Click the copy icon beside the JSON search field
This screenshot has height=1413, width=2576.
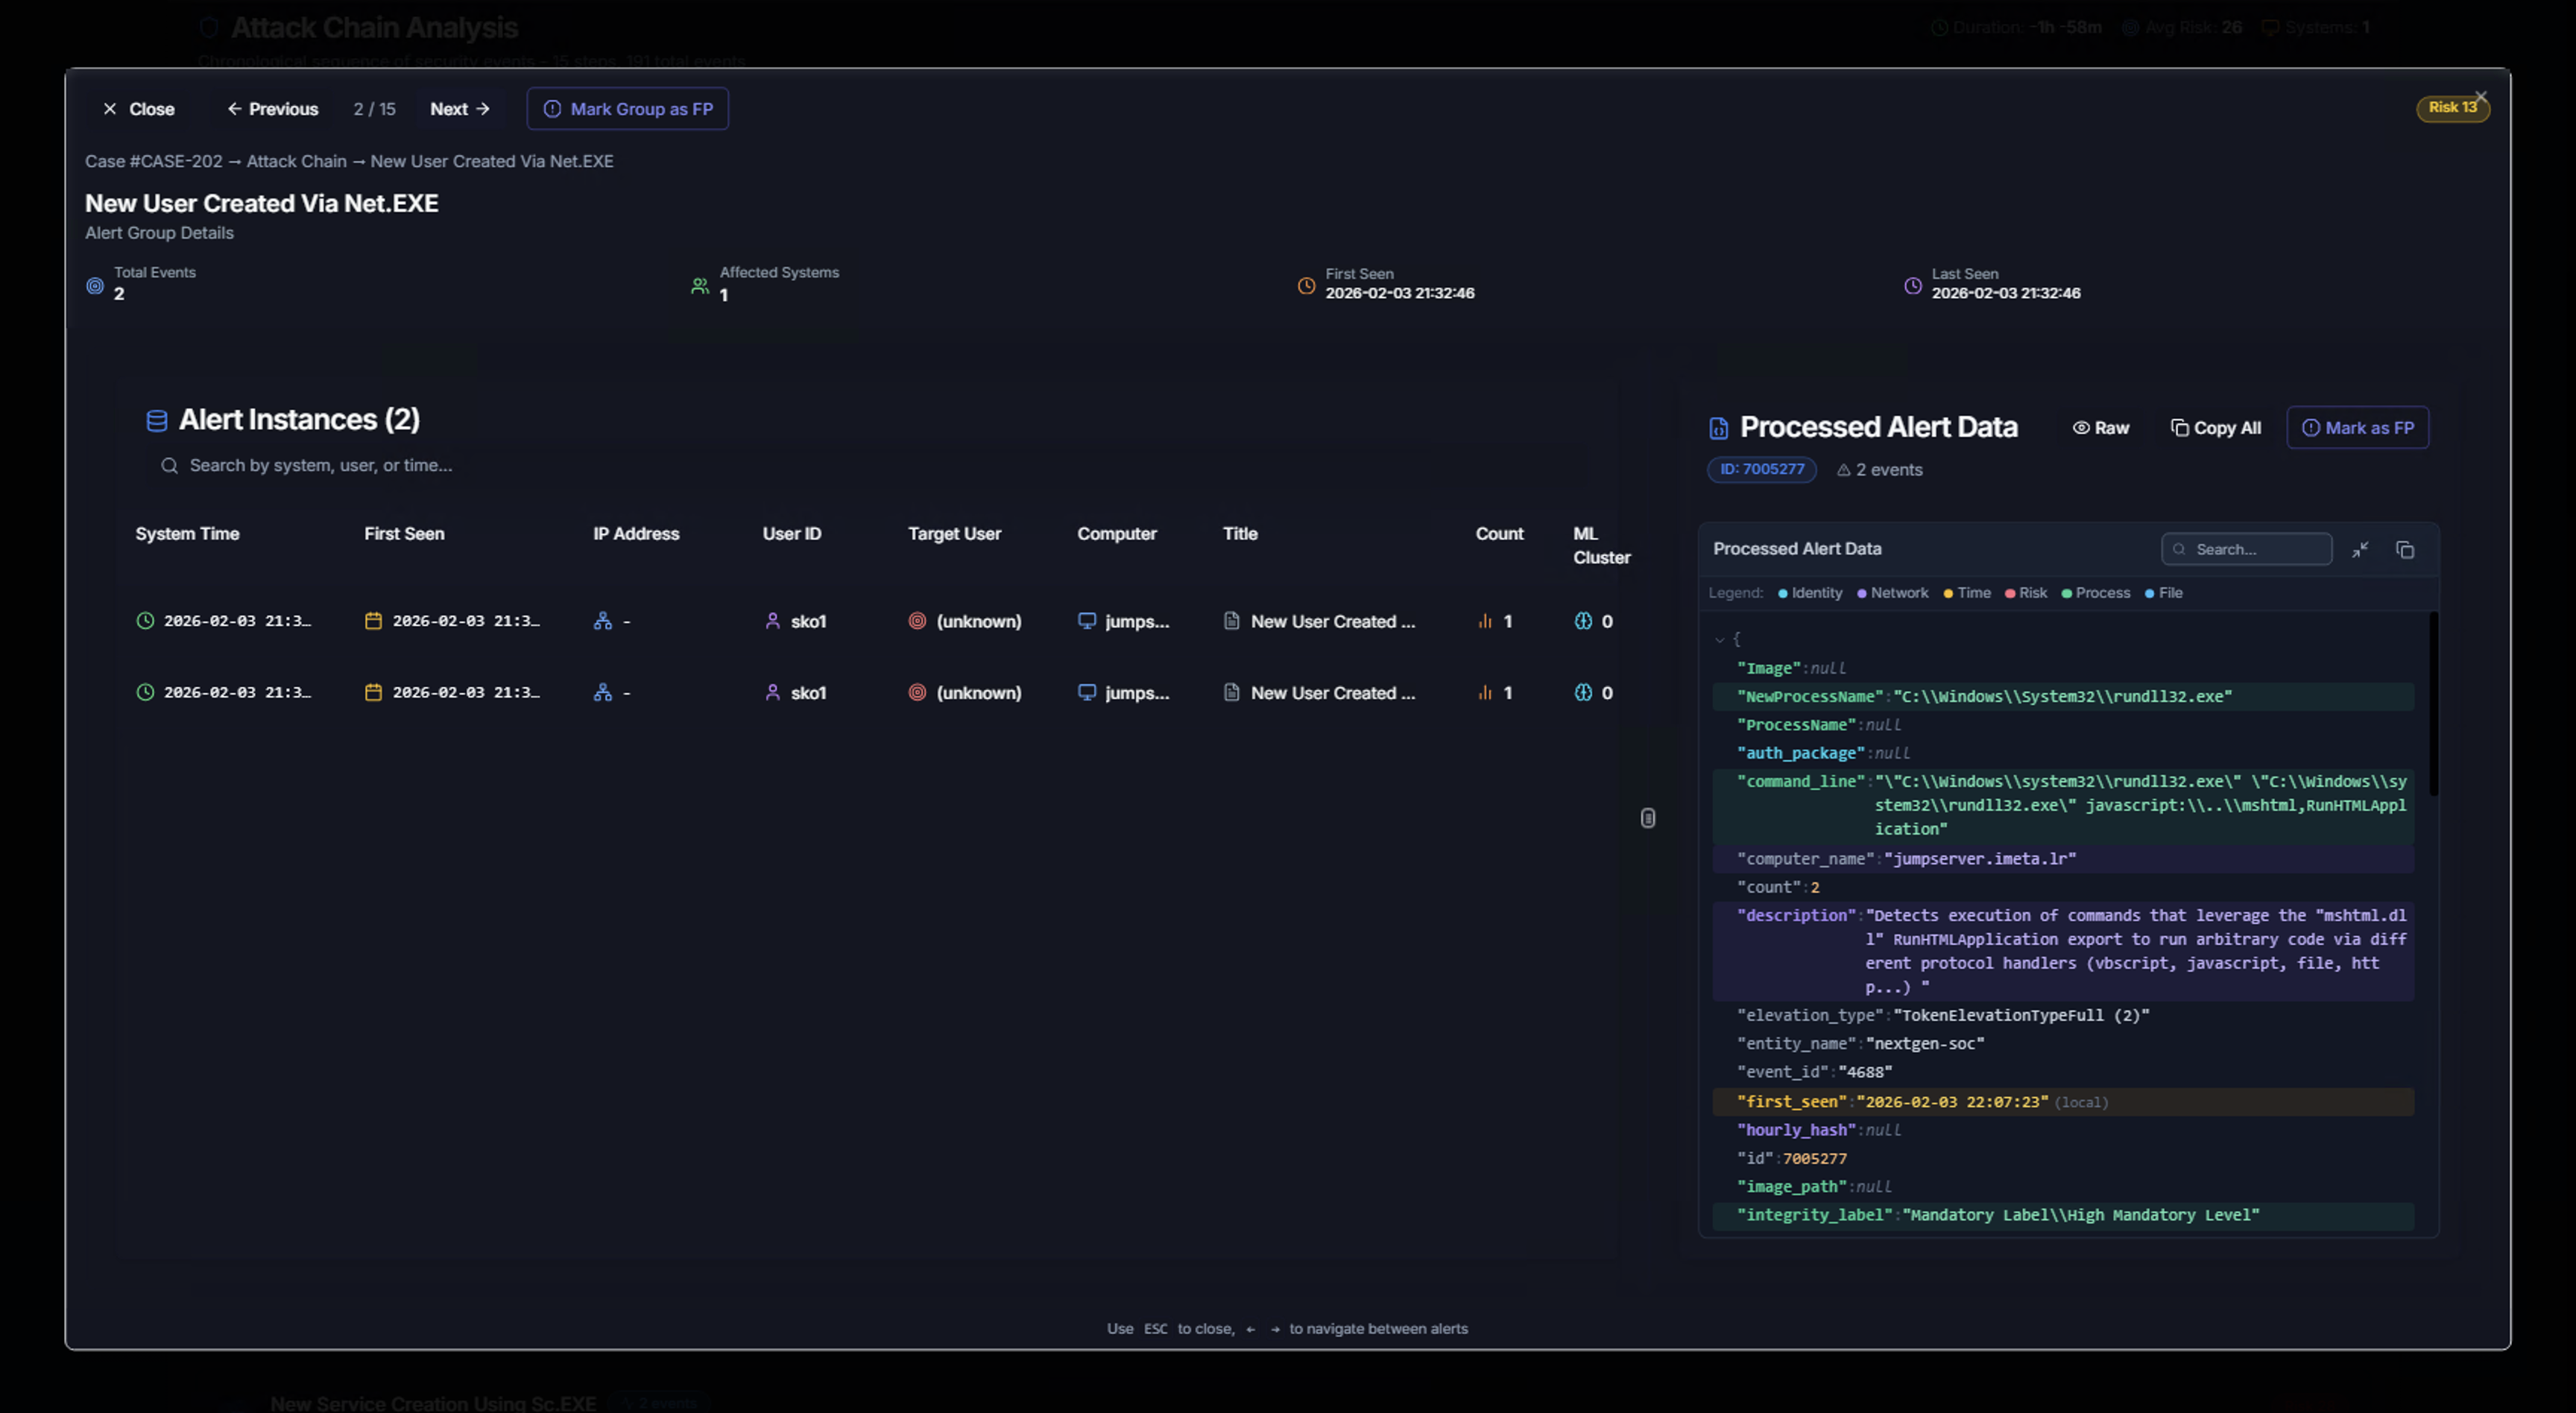click(x=2404, y=549)
